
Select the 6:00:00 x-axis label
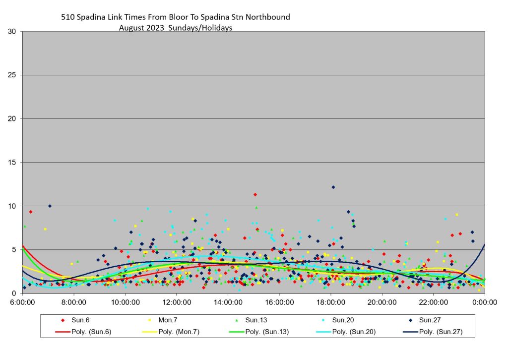pyautogui.click(x=22, y=301)
